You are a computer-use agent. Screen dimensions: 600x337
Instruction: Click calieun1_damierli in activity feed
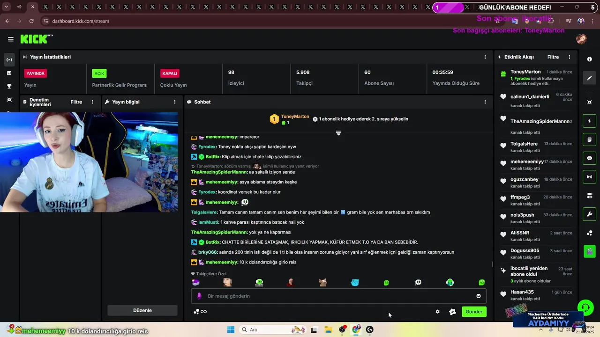tap(530, 97)
